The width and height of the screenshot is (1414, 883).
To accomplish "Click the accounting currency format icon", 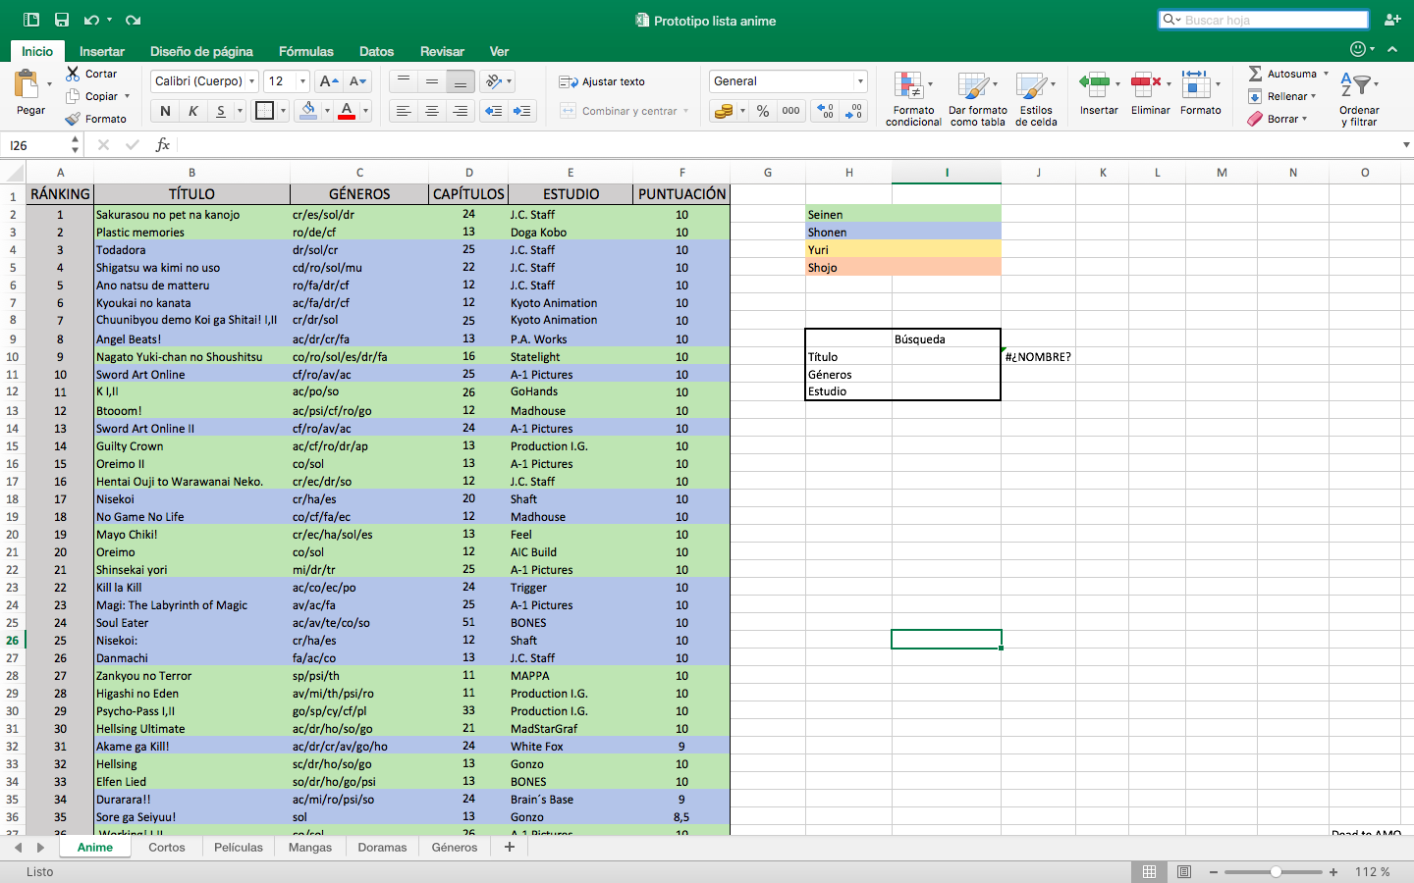I will [723, 111].
